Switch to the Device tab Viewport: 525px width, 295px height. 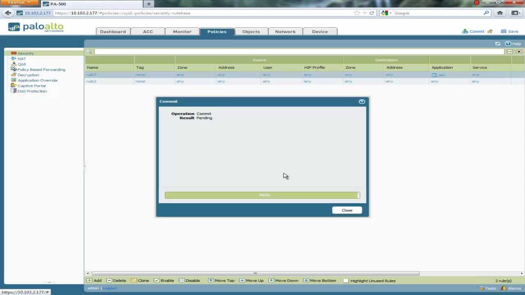click(320, 32)
